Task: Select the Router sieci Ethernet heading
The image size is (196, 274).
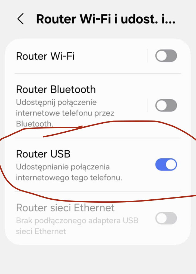Action: tap(65, 208)
